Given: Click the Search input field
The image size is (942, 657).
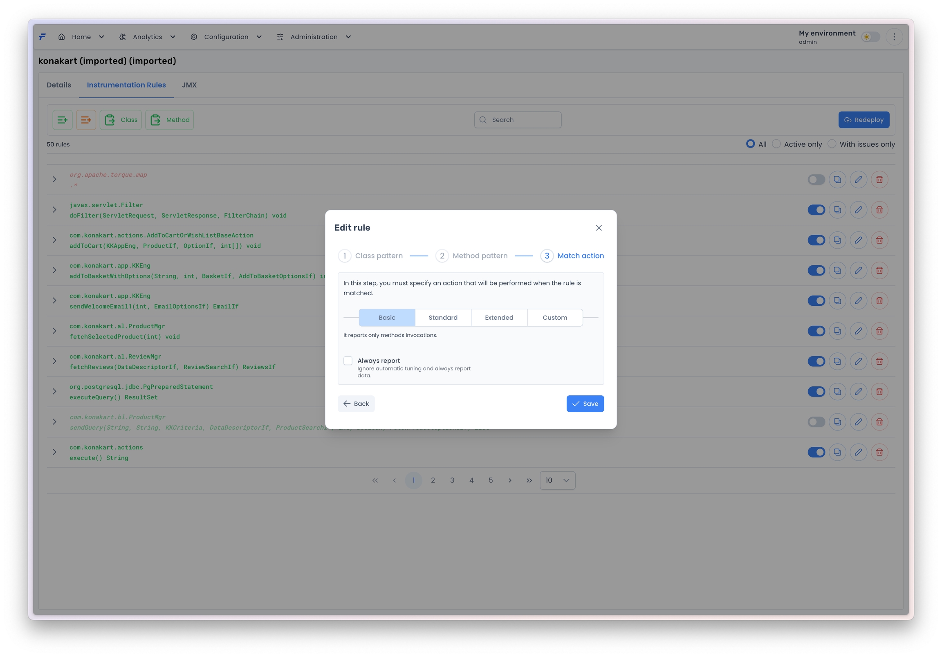Looking at the screenshot, I should [518, 120].
